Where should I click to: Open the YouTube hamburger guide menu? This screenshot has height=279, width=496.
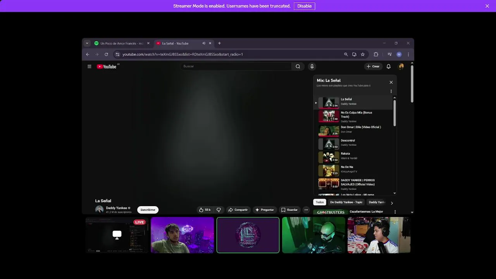pyautogui.click(x=89, y=66)
